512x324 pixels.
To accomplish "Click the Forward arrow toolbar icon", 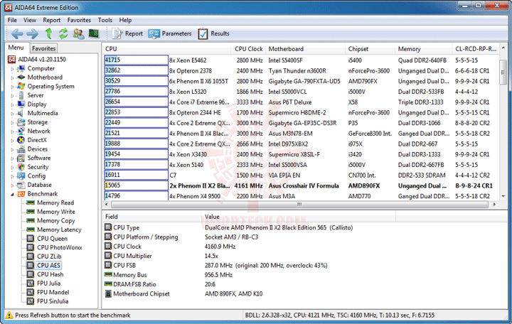I will pyautogui.click(x=32, y=33).
